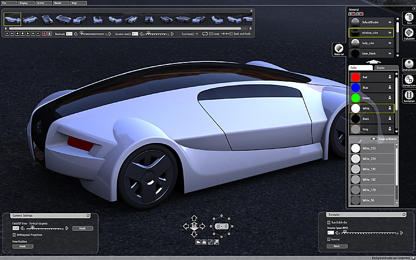Close the Camera Settings panel
Screen dimensions: 416x260
[88, 215]
